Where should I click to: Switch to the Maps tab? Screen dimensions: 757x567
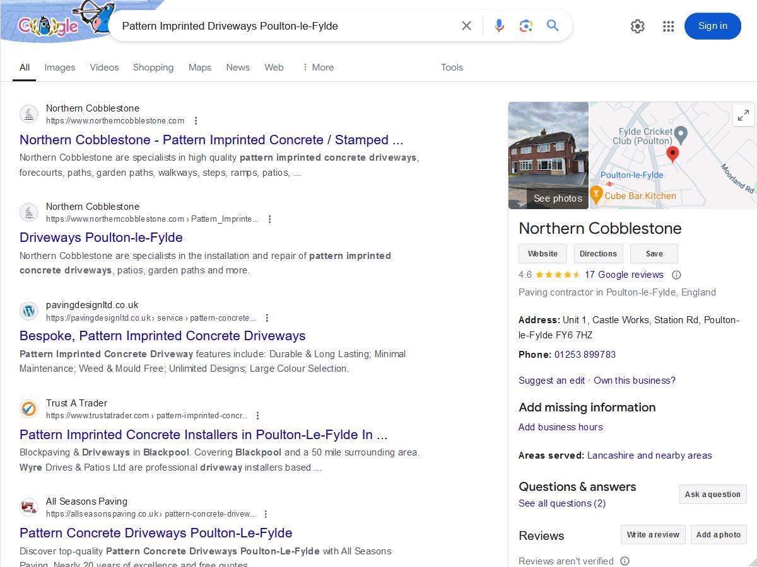200,67
